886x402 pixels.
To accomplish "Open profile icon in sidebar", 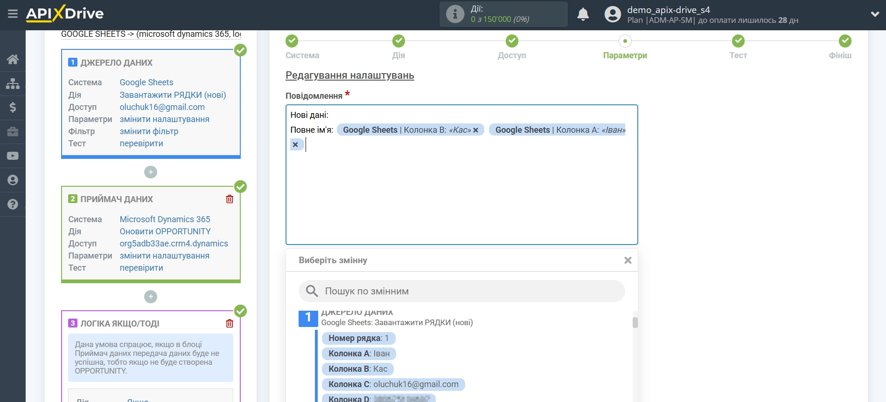I will pos(13,180).
